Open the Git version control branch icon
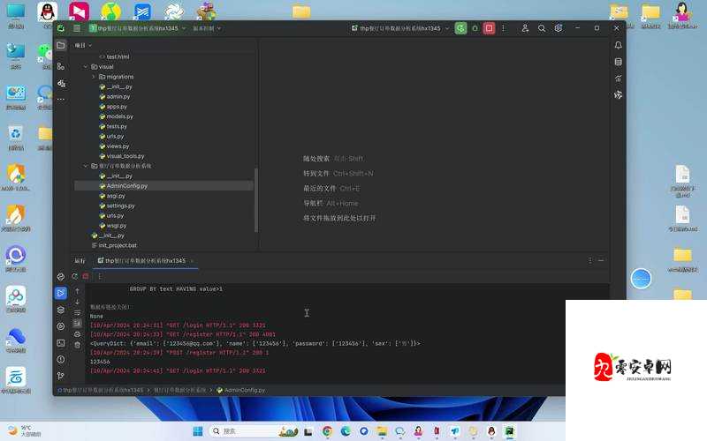707x441 pixels. (x=61, y=376)
